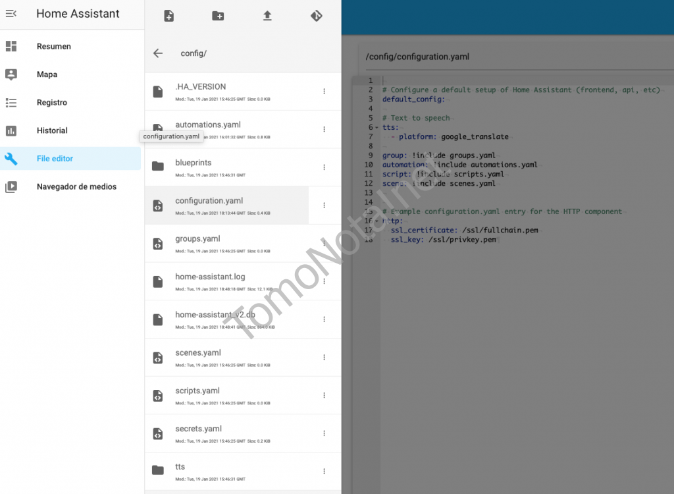Open Registro in the sidebar

(52, 103)
